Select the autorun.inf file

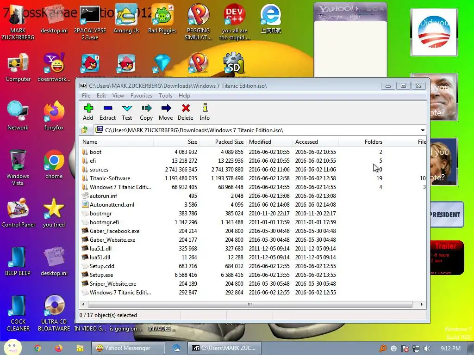click(253, 196)
